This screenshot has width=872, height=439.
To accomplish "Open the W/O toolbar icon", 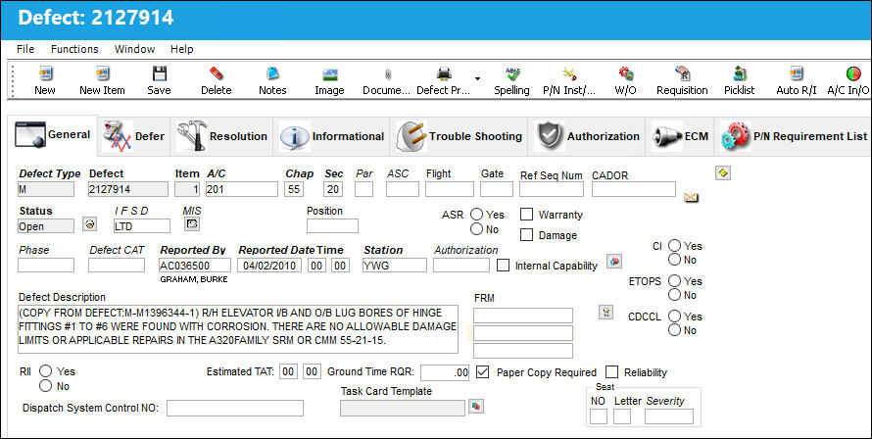I will click(626, 73).
